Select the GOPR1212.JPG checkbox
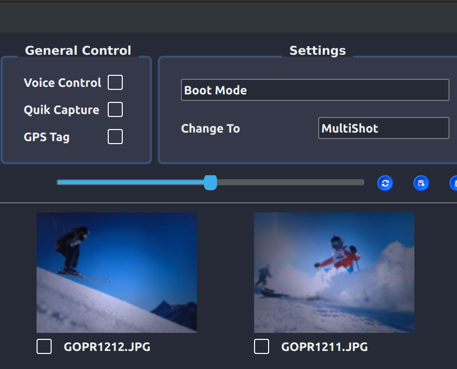Screen dimensions: 457x369 pyautogui.click(x=44, y=346)
